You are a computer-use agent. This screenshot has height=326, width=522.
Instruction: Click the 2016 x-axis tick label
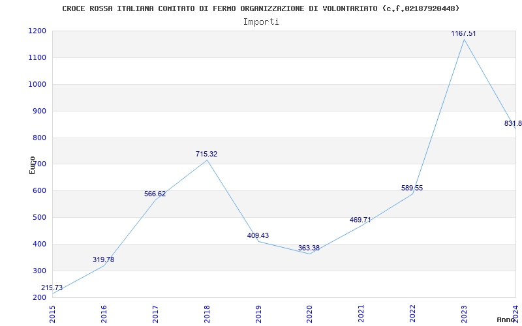[x=104, y=314]
